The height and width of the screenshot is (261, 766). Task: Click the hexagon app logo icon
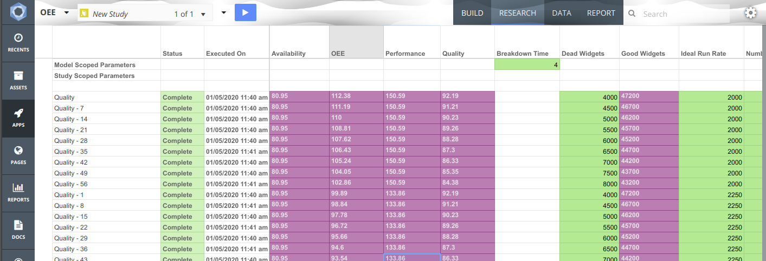[17, 12]
